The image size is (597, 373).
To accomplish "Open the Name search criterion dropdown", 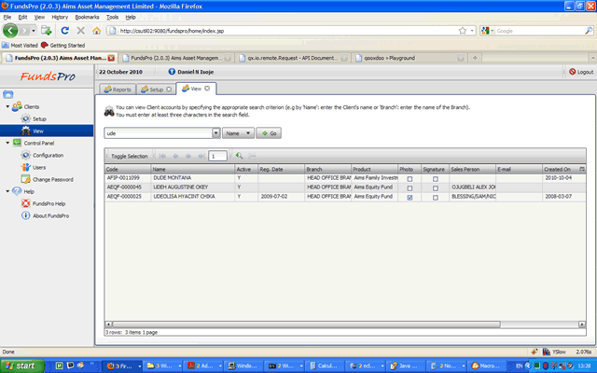I will point(238,133).
